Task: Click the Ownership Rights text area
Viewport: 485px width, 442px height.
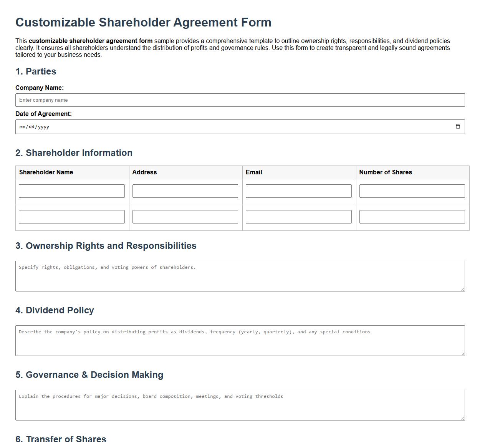Action: (240, 276)
